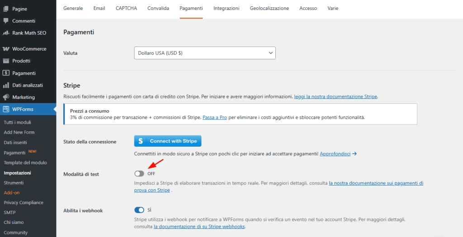Open the Valuta currency dropdown
Image resolution: width=463 pixels, height=237 pixels.
pyautogui.click(x=205, y=53)
